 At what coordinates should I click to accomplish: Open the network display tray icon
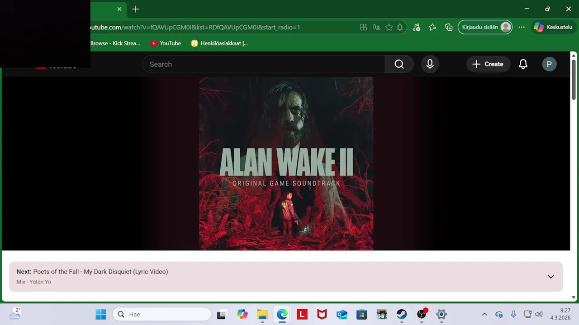[x=527, y=314]
